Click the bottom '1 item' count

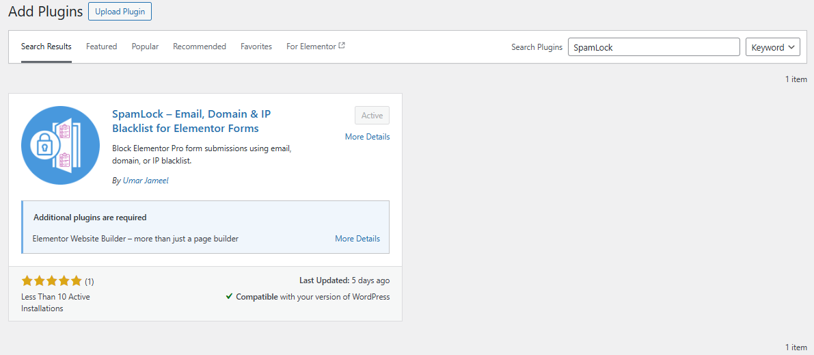[796, 347]
